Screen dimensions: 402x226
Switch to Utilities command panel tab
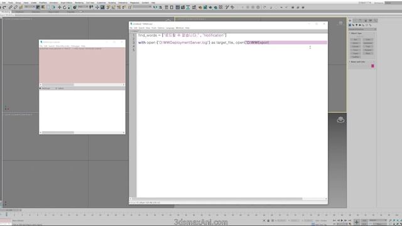[x=376, y=21]
